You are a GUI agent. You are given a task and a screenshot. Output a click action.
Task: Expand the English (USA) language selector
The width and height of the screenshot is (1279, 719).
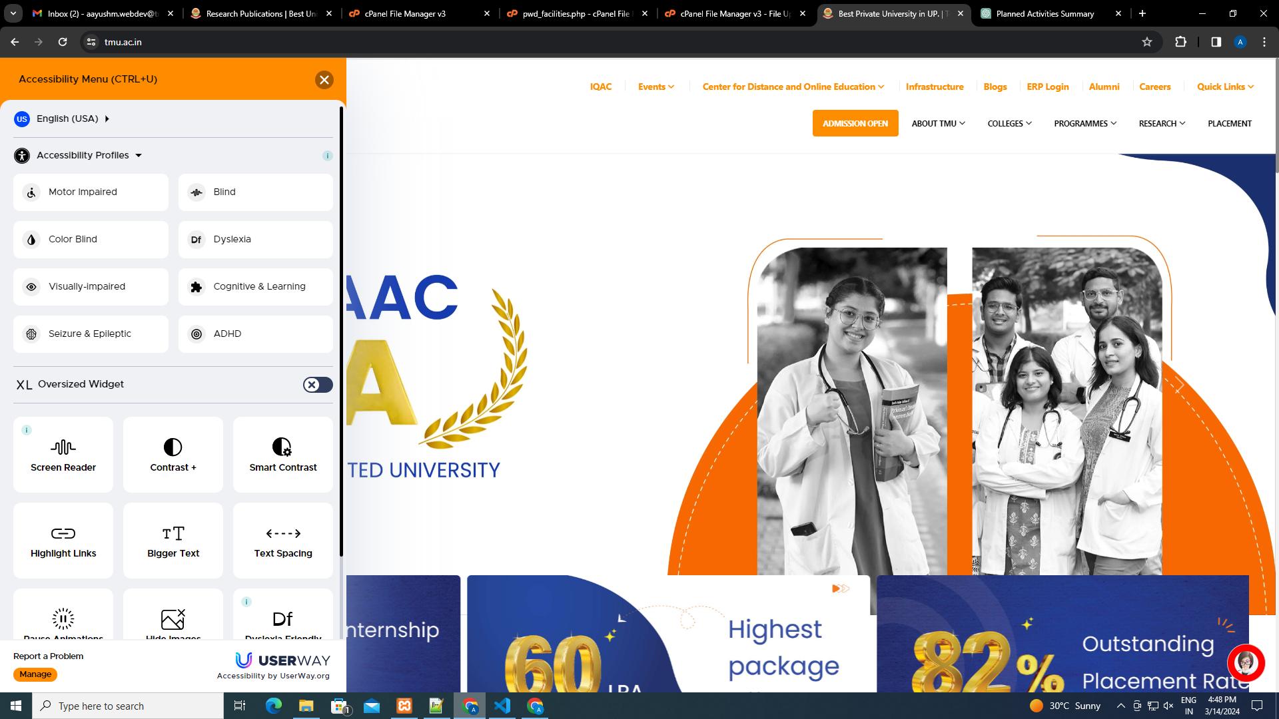67,119
